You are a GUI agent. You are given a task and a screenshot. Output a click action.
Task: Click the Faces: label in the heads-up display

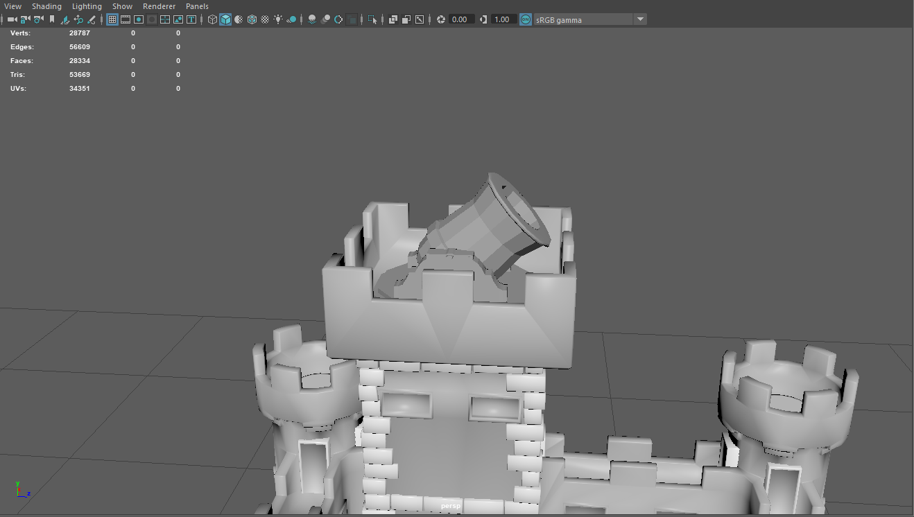tap(21, 61)
